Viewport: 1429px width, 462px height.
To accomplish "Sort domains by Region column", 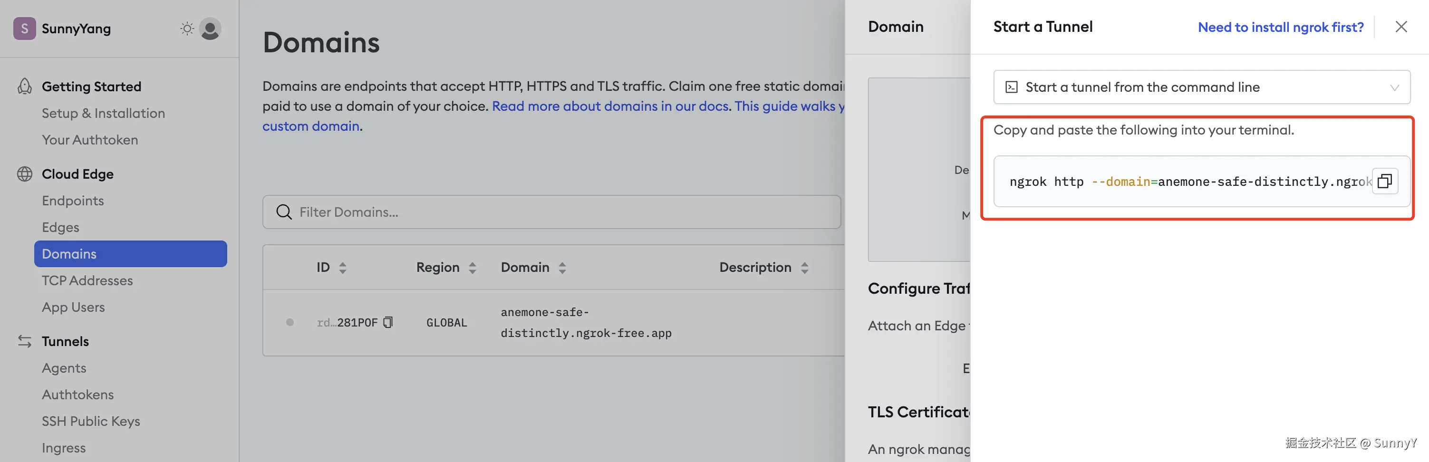I will pyautogui.click(x=472, y=268).
